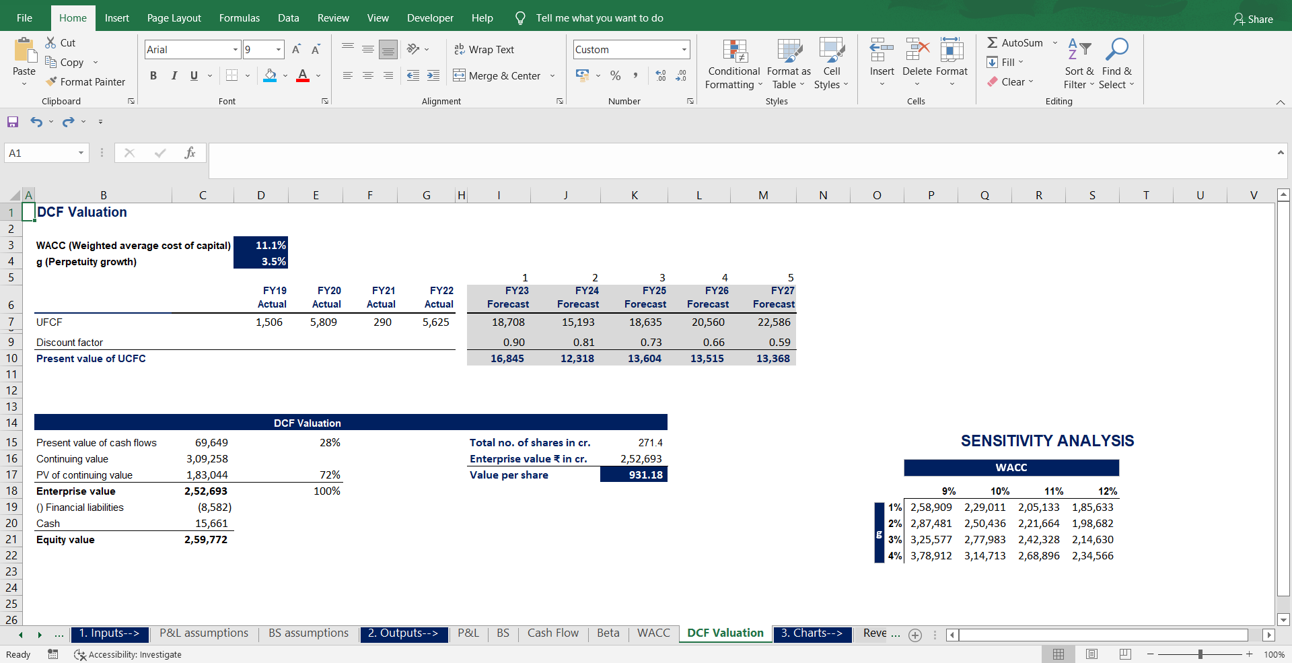Open Find & Select

pyautogui.click(x=1117, y=64)
